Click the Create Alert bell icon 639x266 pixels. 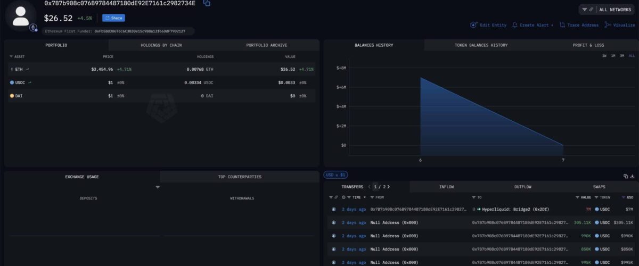coord(514,25)
